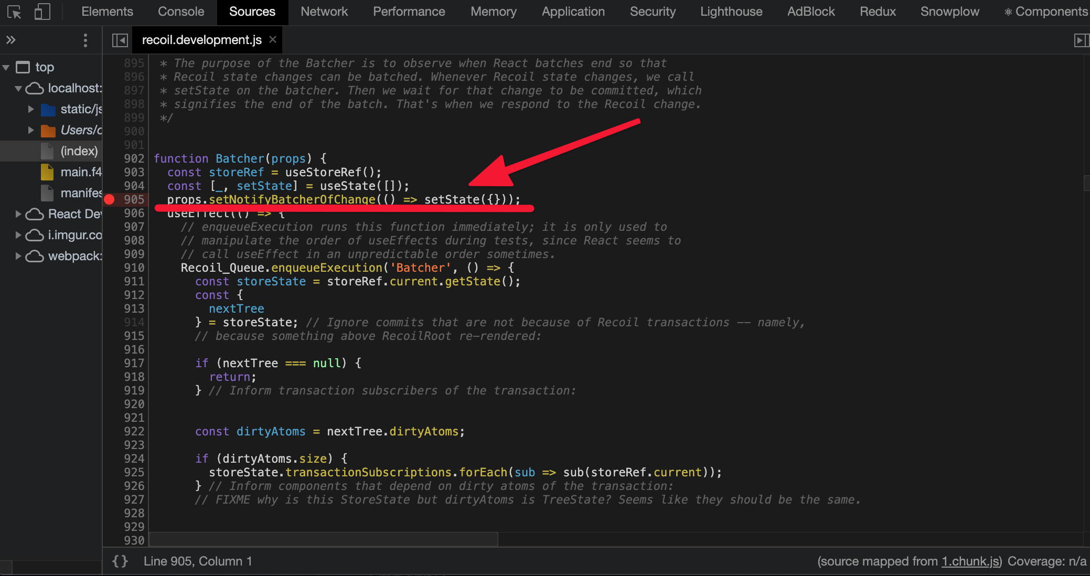Disable the red line 905 breakpoint marker
1090x576 pixels.
pos(109,199)
